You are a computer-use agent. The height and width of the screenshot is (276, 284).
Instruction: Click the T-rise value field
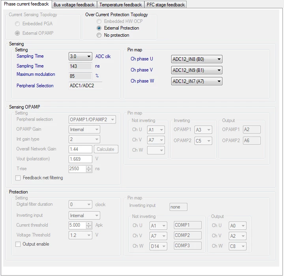(77, 169)
